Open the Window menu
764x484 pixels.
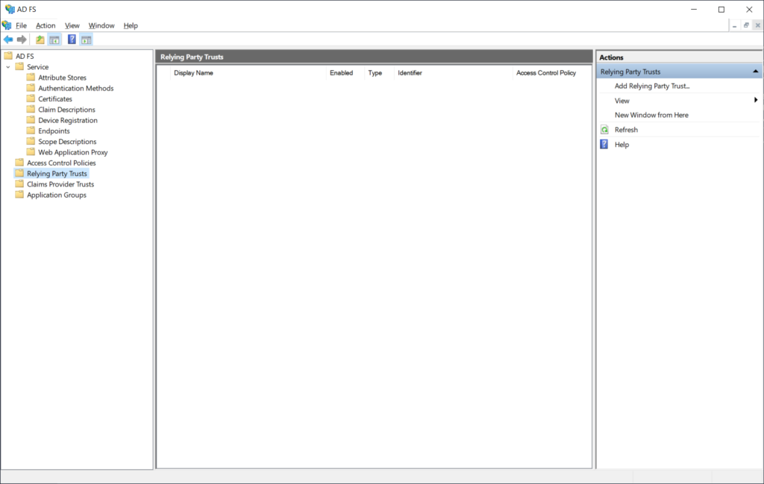coord(101,25)
